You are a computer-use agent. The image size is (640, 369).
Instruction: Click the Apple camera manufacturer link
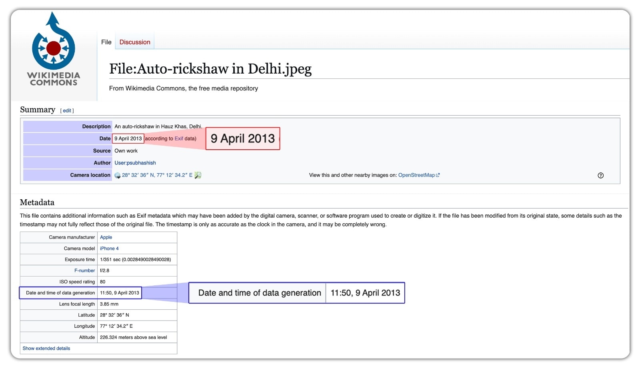tap(106, 237)
